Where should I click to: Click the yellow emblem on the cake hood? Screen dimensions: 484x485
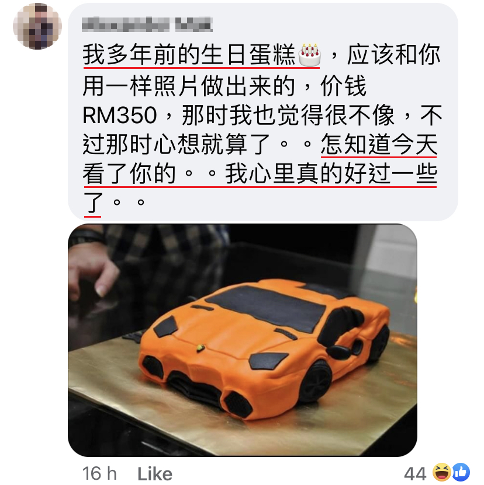point(200,348)
